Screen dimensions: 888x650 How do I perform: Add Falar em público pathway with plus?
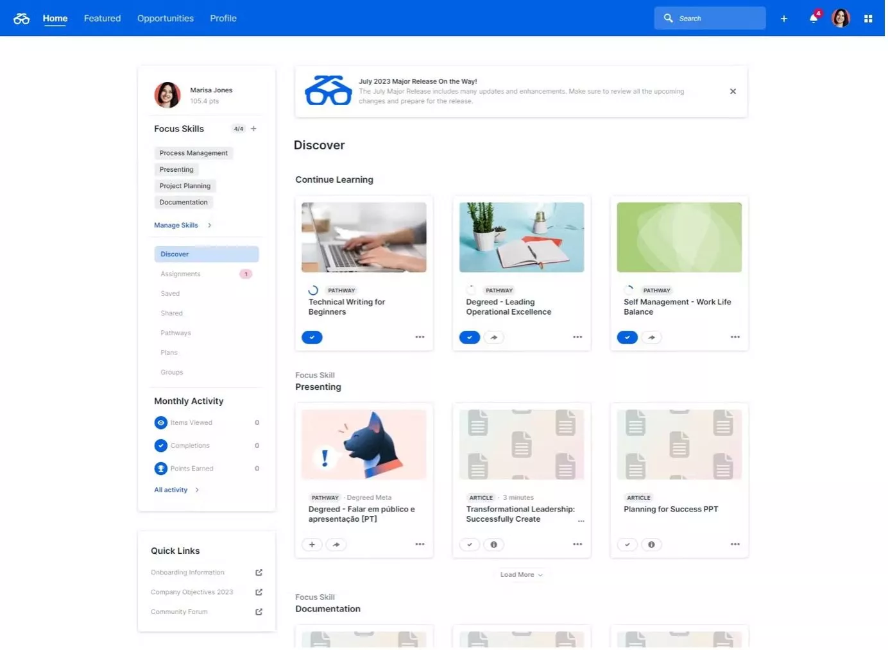coord(313,546)
